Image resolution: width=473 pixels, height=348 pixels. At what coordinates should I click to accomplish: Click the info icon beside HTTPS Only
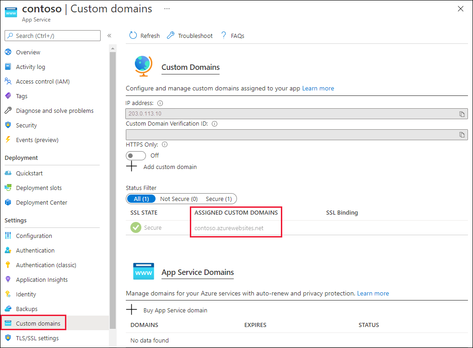[165, 144]
